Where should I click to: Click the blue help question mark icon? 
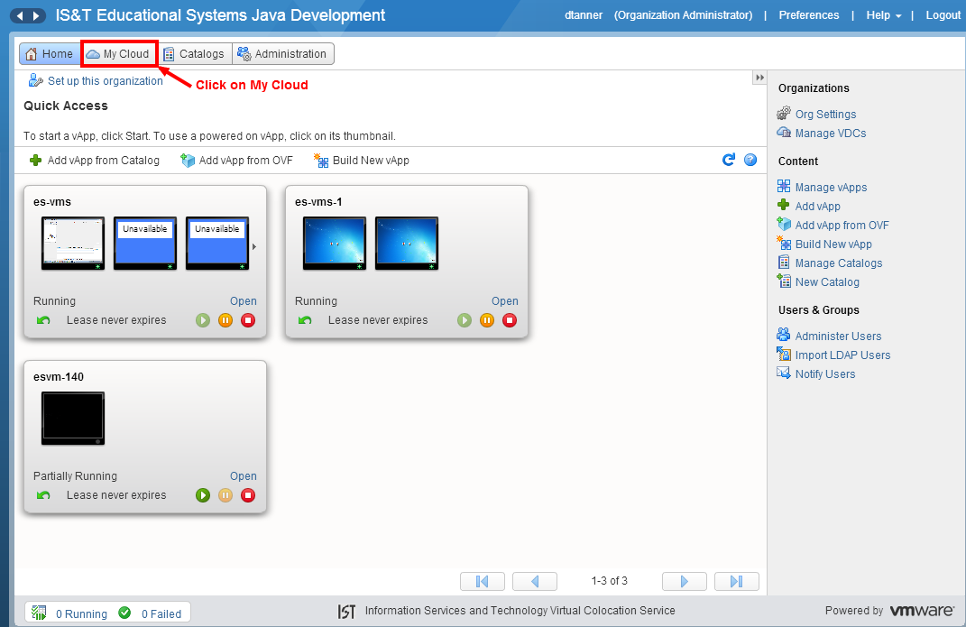pos(750,160)
